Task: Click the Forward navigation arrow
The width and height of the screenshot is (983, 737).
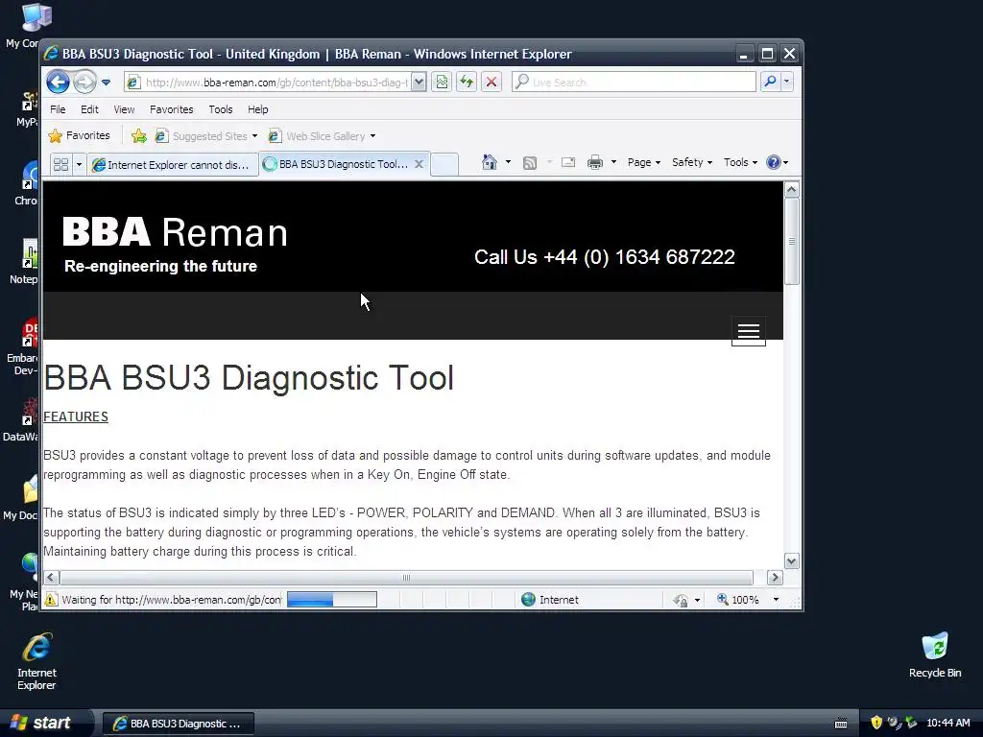Action: tap(84, 83)
